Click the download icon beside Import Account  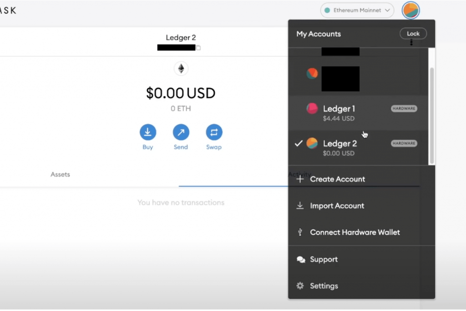tap(300, 206)
